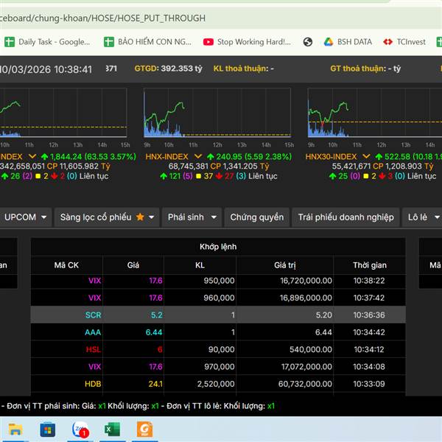The image size is (442, 442).
Task: Select VIX in the 10:38:22 row
Action: [94, 281]
